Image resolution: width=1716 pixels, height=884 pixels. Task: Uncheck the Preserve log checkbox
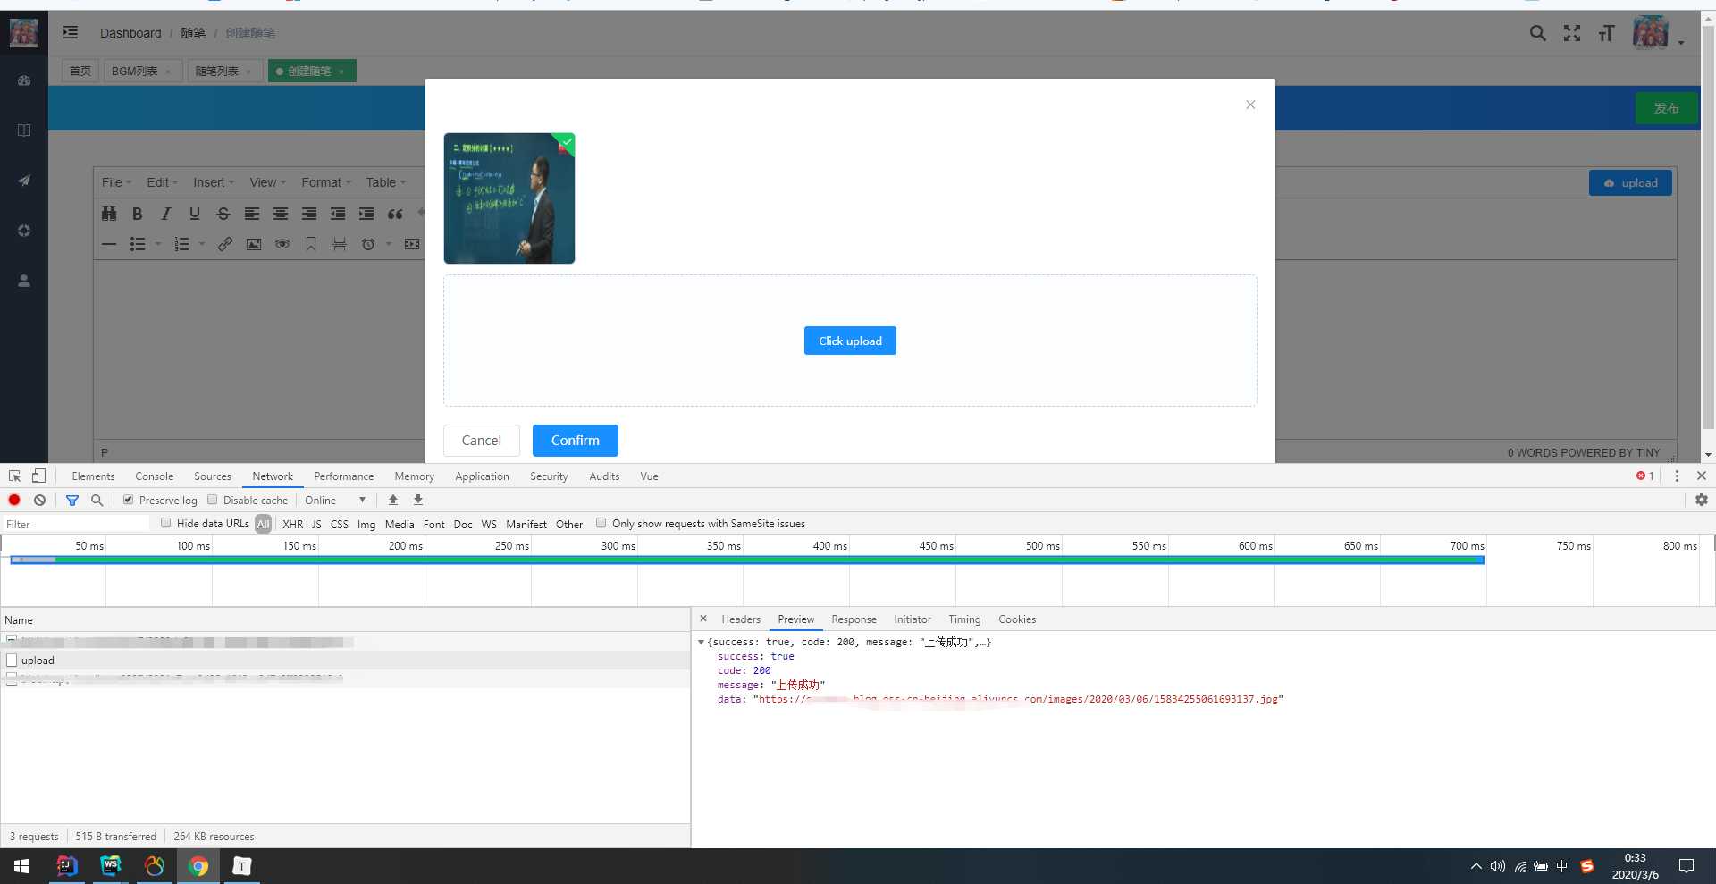coord(128,500)
